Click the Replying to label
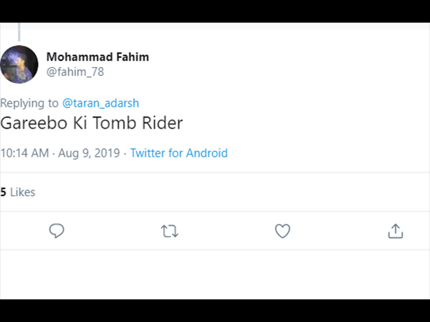Screen dimensions: 430x322 pyautogui.click(x=29, y=103)
